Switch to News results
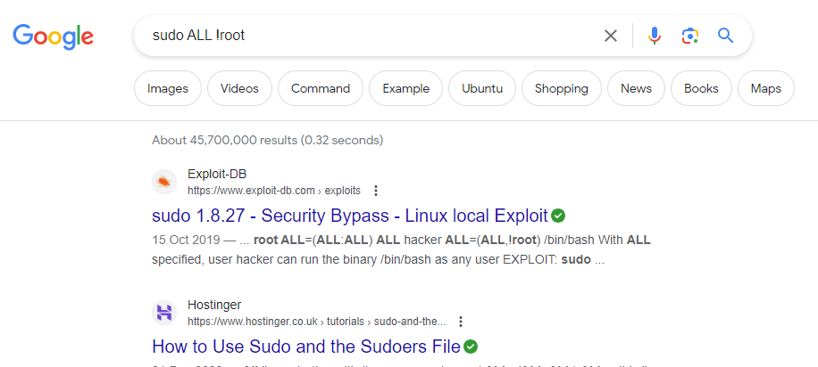The width and height of the screenshot is (818, 367). point(636,88)
